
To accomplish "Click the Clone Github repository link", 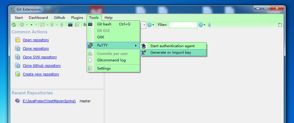I will coord(42,65).
